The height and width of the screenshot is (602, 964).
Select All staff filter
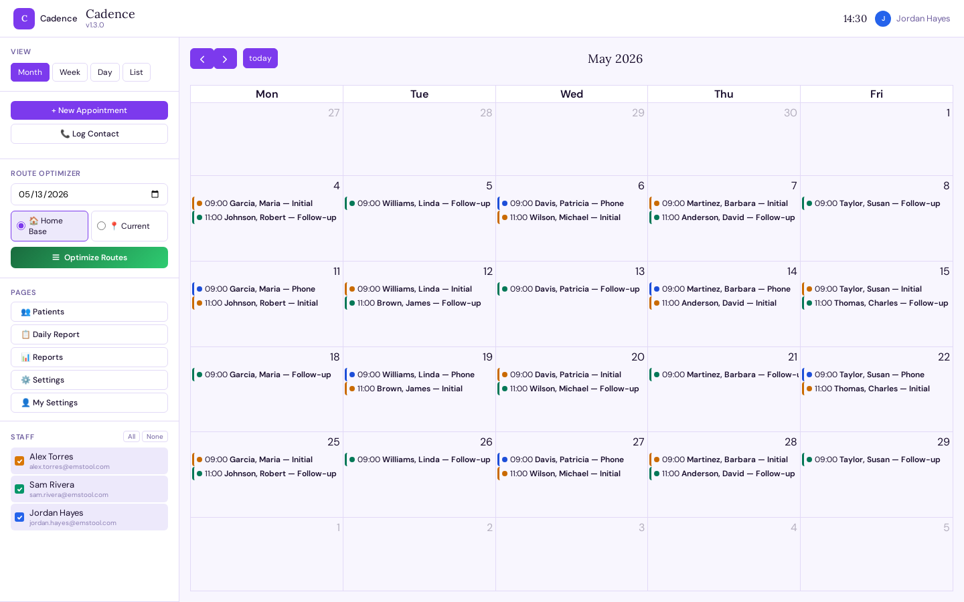pyautogui.click(x=131, y=437)
